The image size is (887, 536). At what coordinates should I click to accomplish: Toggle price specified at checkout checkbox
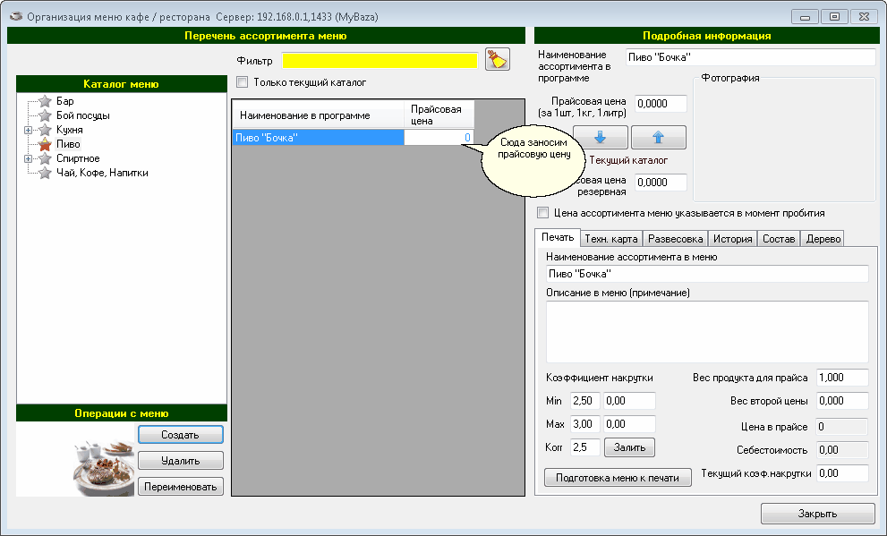(x=542, y=213)
